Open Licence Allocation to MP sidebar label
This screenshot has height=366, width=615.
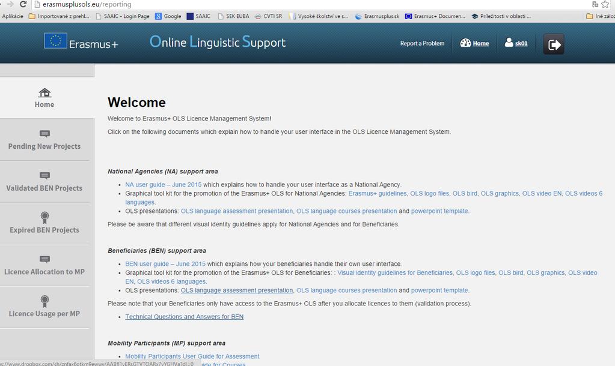coord(44,272)
